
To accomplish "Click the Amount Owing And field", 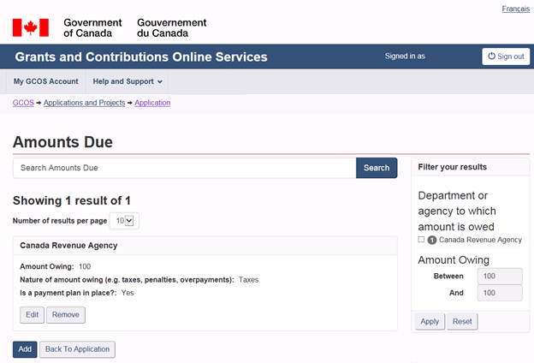I will point(498,294).
